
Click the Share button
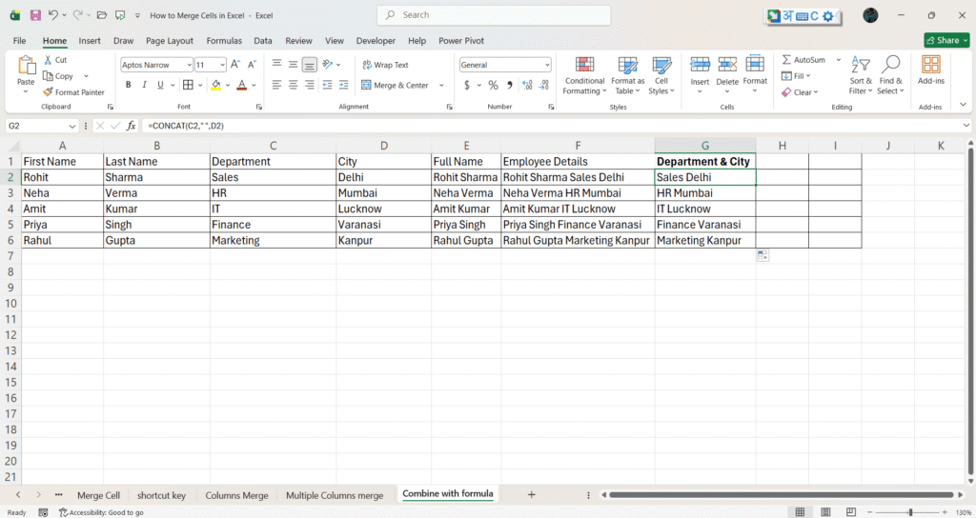click(946, 40)
